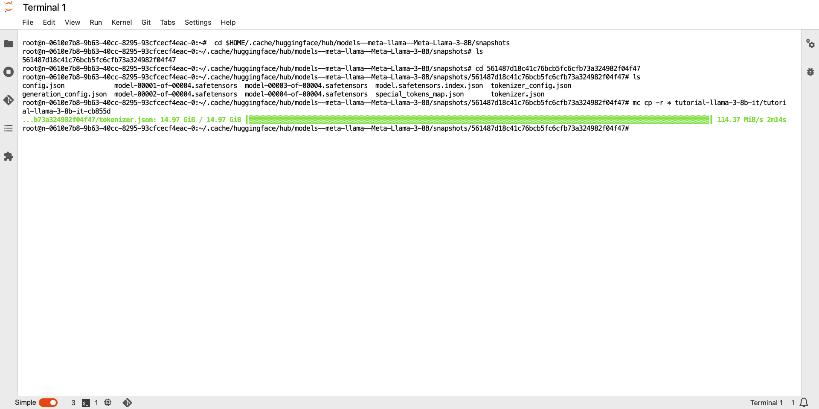Open the Git menu
819x409 pixels.
tap(146, 22)
